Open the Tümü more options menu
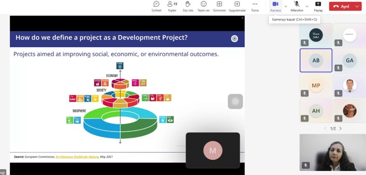This screenshot has width=366, height=175. (x=255, y=6)
